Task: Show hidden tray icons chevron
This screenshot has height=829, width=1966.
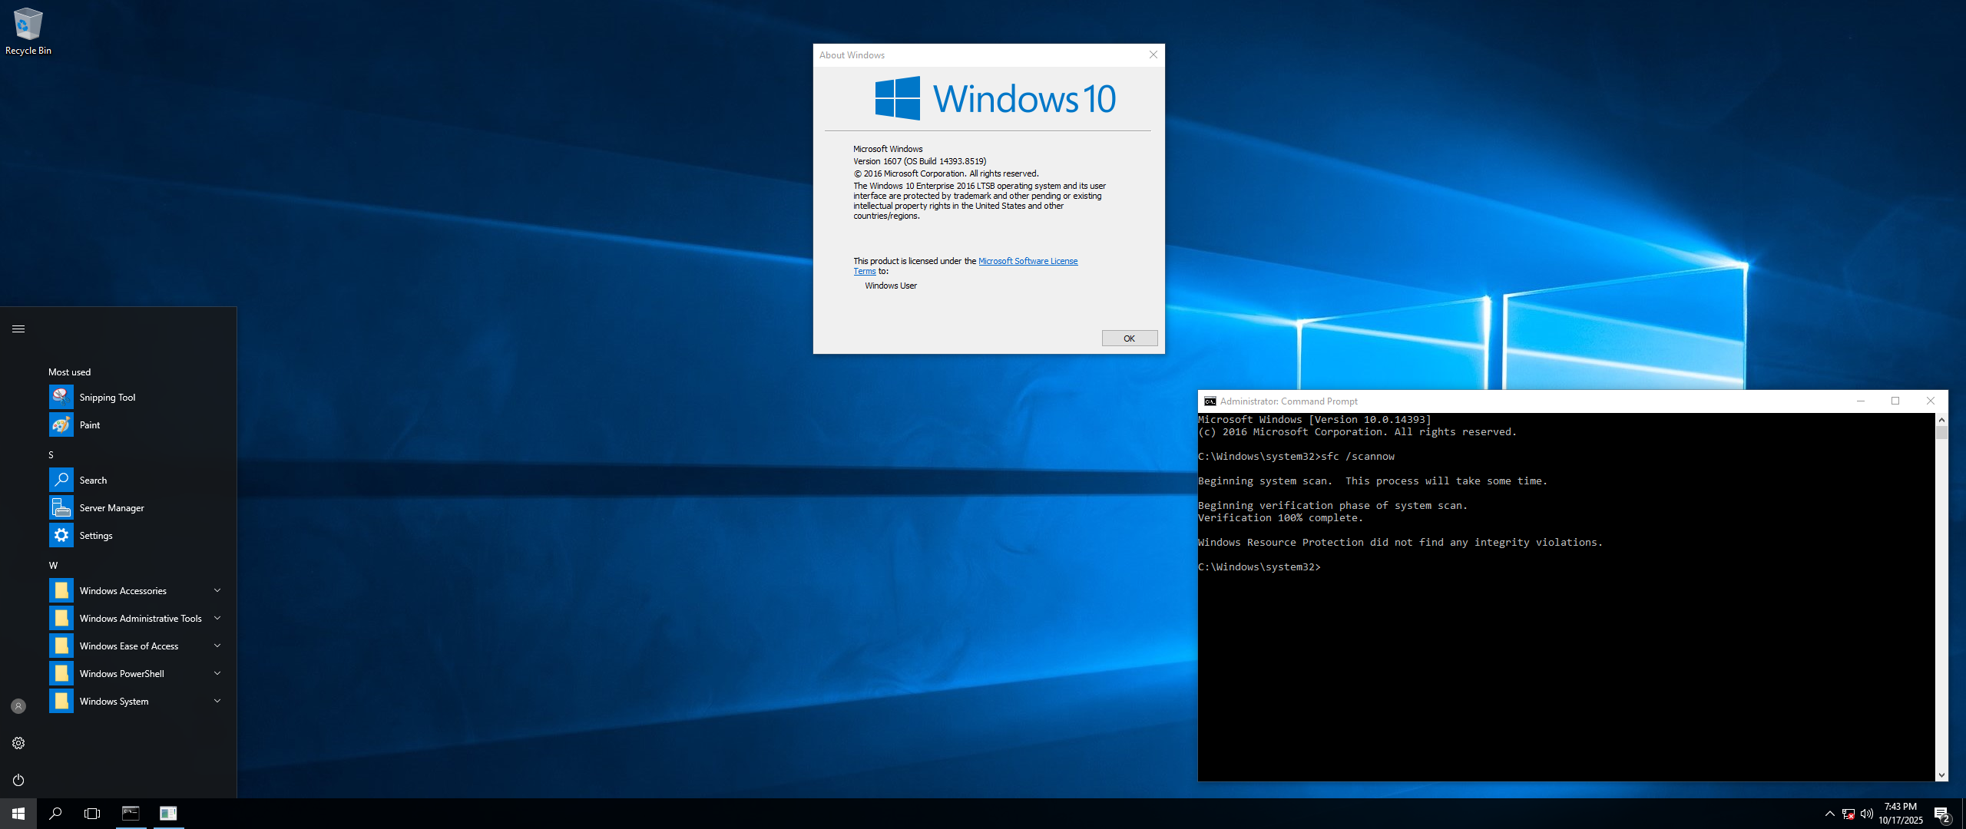Action: click(1829, 814)
